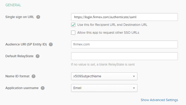Open help icon beside Application username
Viewport: 186px width, 105px height.
pyautogui.click(x=42, y=88)
